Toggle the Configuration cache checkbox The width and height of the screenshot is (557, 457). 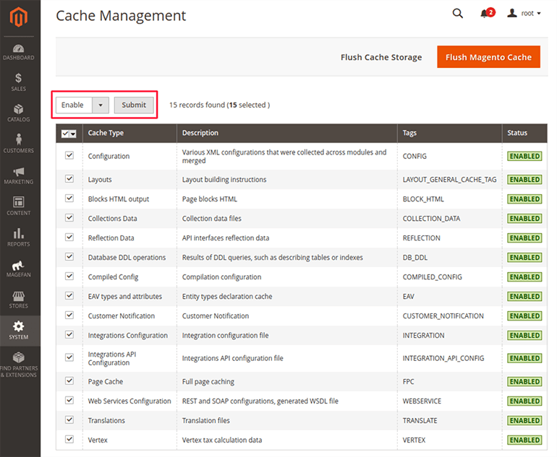pyautogui.click(x=69, y=155)
